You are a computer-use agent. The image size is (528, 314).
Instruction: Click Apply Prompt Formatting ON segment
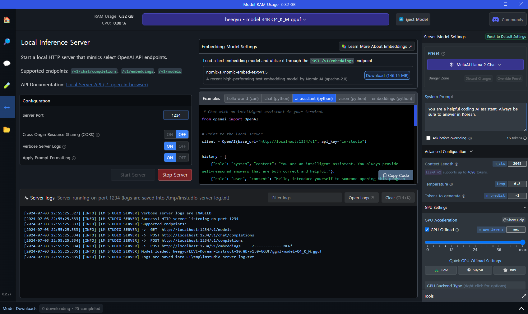pos(170,158)
